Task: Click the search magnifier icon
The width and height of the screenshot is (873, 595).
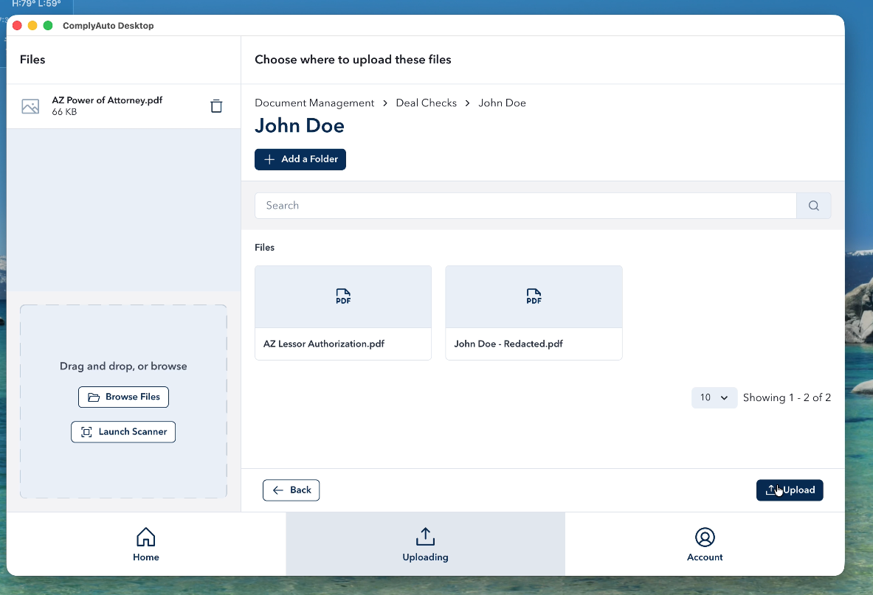Action: coord(813,206)
